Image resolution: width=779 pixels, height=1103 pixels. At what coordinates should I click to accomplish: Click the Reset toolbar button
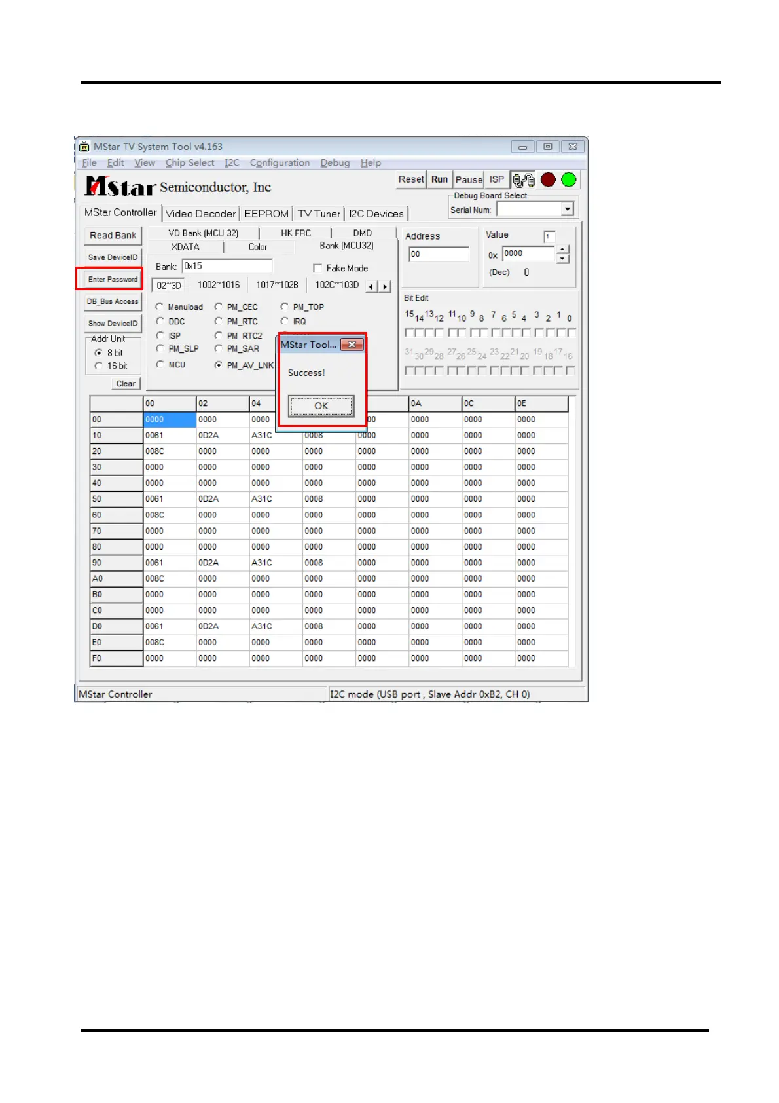pyautogui.click(x=411, y=179)
